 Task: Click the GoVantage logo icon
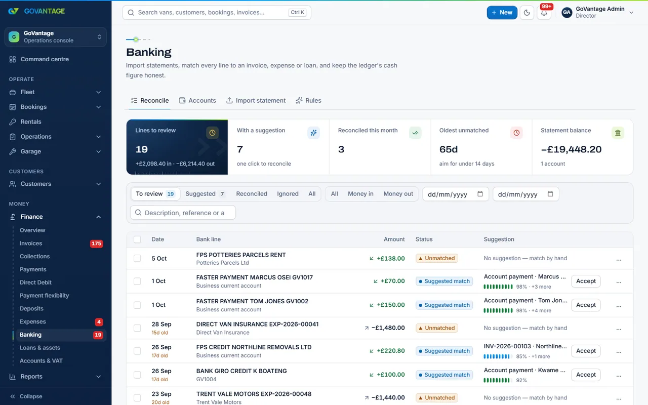point(13,11)
